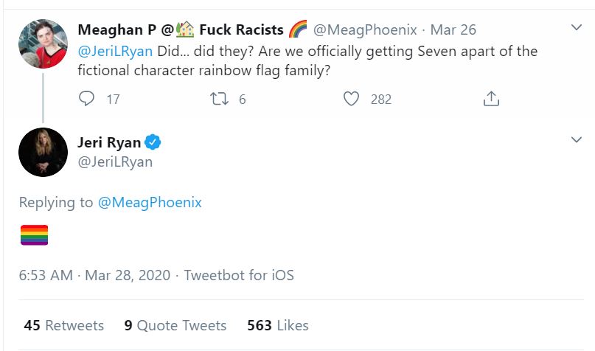The height and width of the screenshot is (351, 595).
Task: Open the @JeriLRyan mention in Meaghan's tweet
Action: 115,52
